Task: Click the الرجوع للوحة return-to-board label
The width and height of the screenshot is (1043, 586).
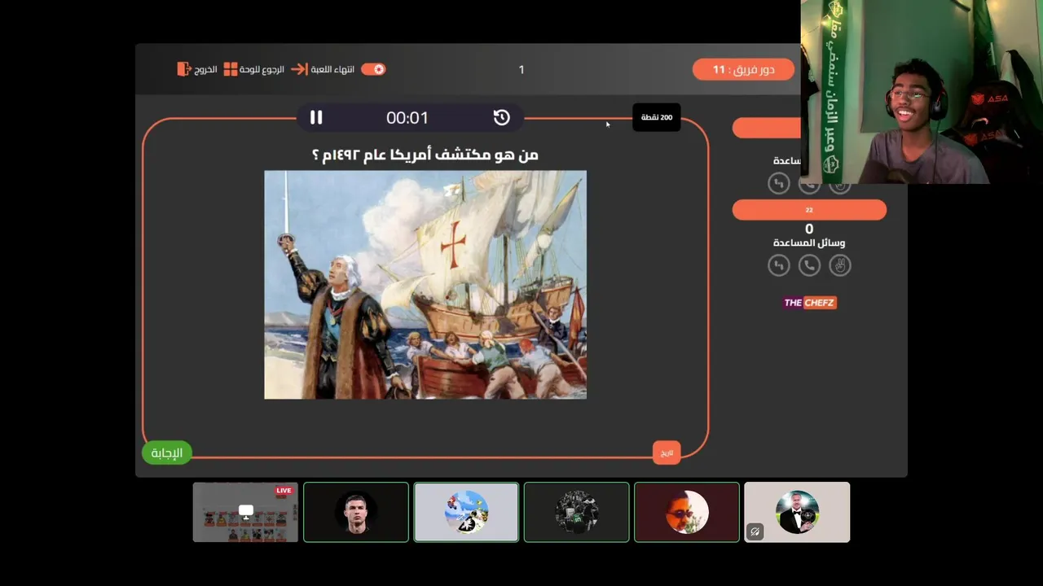Action: [262, 69]
